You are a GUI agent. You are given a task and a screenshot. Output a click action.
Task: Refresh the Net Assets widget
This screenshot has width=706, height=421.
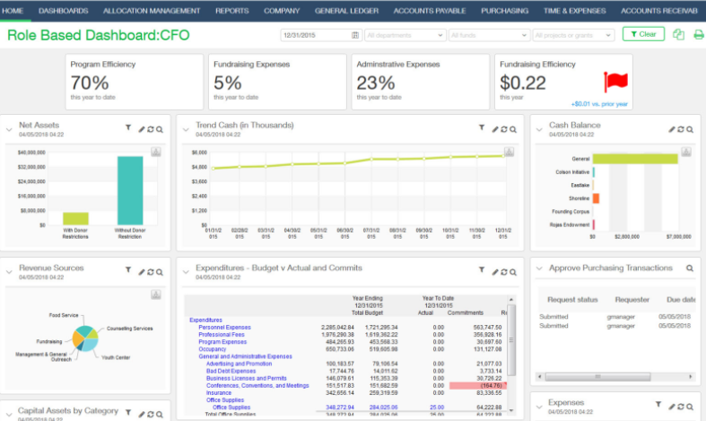[x=151, y=129]
